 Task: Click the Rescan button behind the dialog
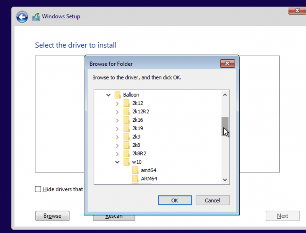(114, 218)
